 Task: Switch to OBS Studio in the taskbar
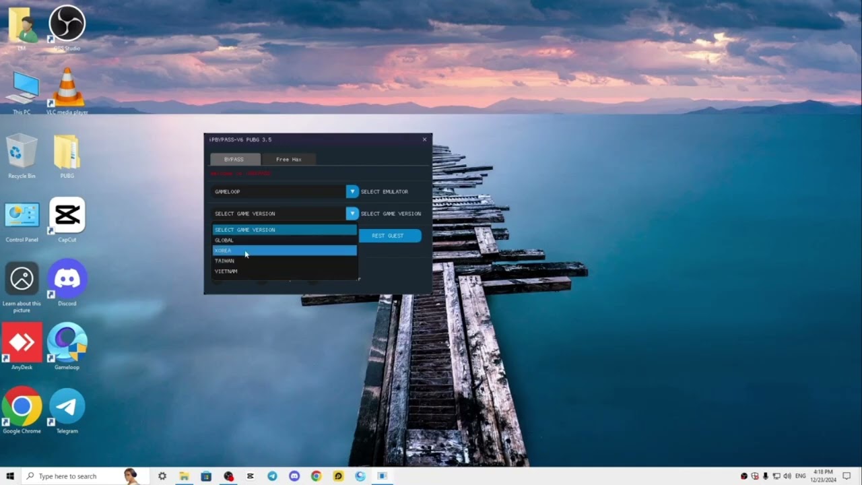228,476
